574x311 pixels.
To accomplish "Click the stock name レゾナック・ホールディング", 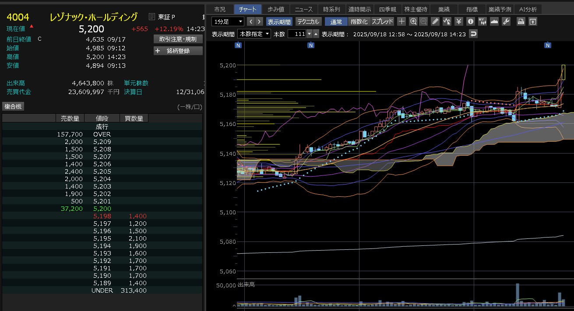I will [x=93, y=17].
